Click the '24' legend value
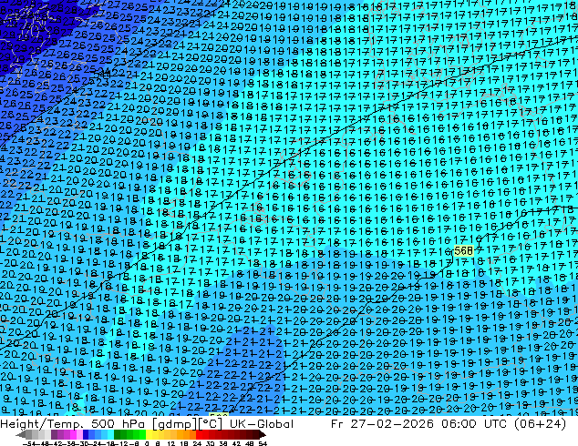Viewport: 578px width, 446px height. point(197,444)
